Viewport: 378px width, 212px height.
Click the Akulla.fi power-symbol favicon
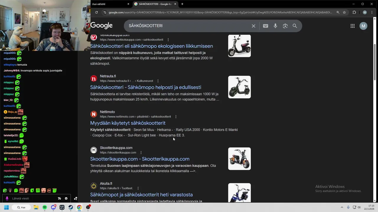94,186
